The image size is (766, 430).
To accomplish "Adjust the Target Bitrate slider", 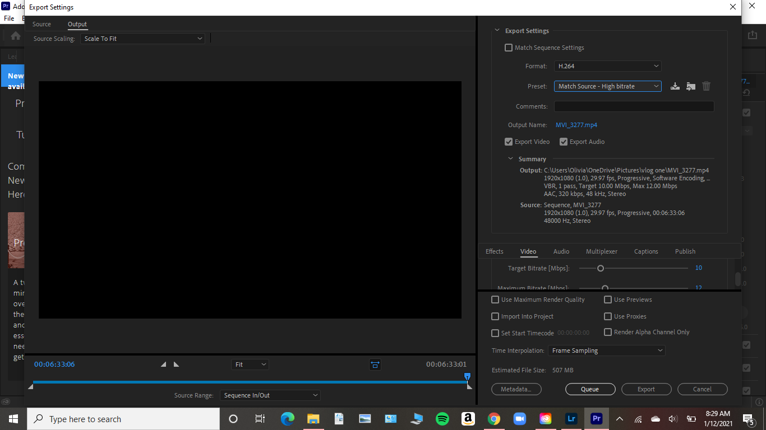I will [x=601, y=268].
